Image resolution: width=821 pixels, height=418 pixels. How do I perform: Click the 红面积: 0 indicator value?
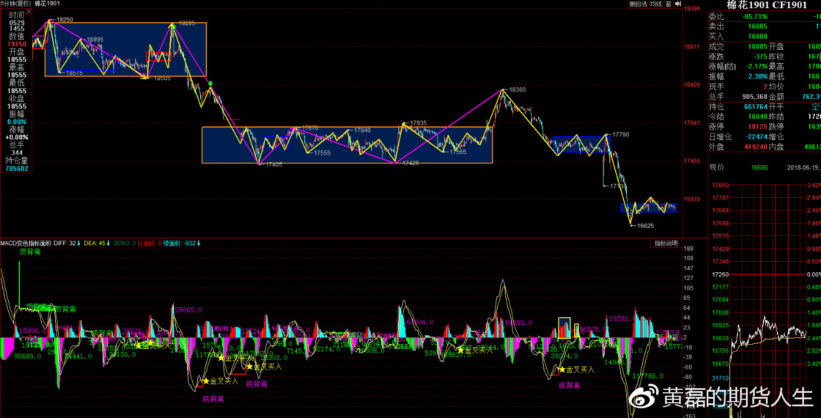click(150, 243)
